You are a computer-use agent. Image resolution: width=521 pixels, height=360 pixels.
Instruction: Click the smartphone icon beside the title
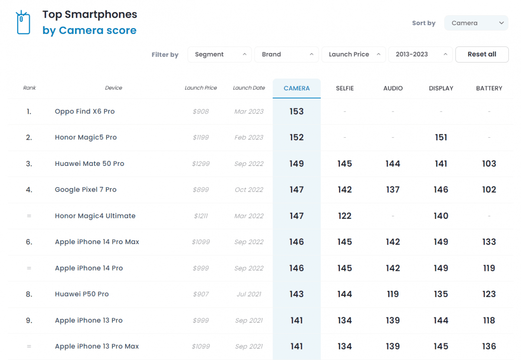[23, 23]
